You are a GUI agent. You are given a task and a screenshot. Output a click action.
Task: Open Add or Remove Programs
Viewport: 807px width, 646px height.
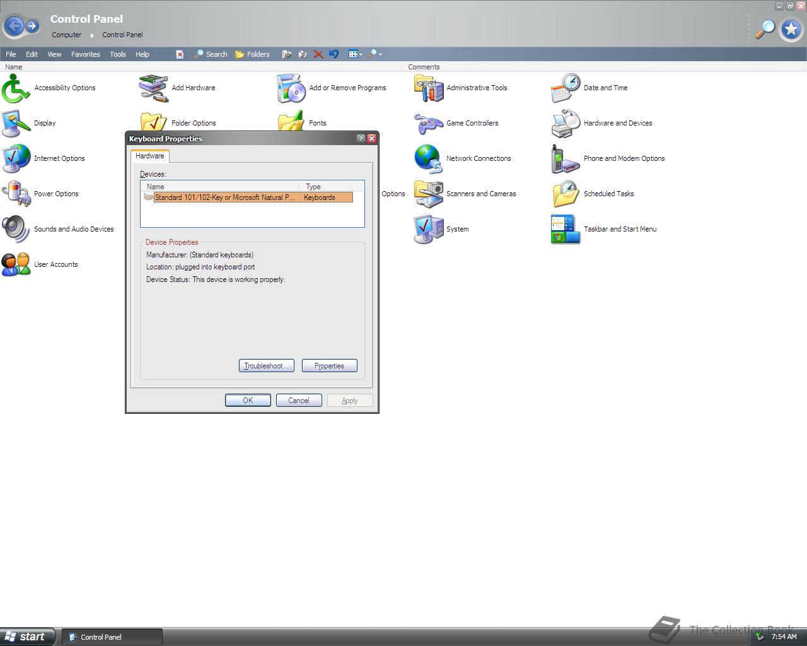[x=332, y=88]
